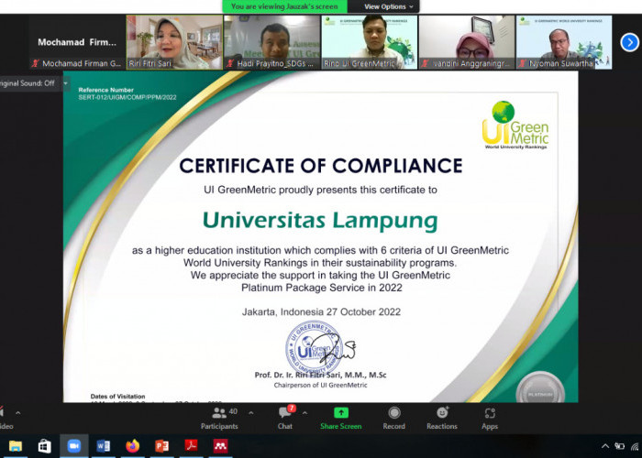642x458 pixels.
Task: Click the muted mic icon on Vandini tile
Action: [x=425, y=63]
